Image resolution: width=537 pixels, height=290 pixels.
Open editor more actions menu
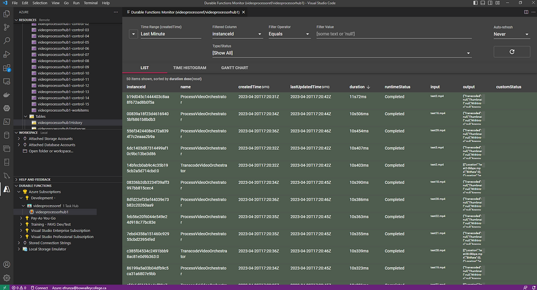tap(533, 12)
